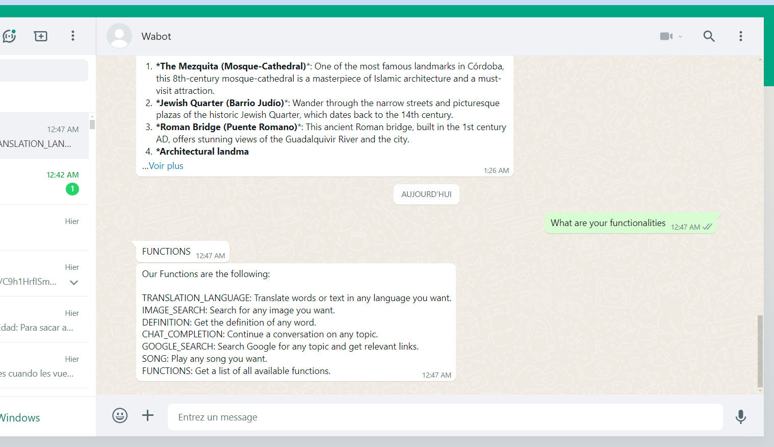Viewport: 774px width, 447px height.
Task: Open the conversation three-dot menu
Action: [x=741, y=36]
